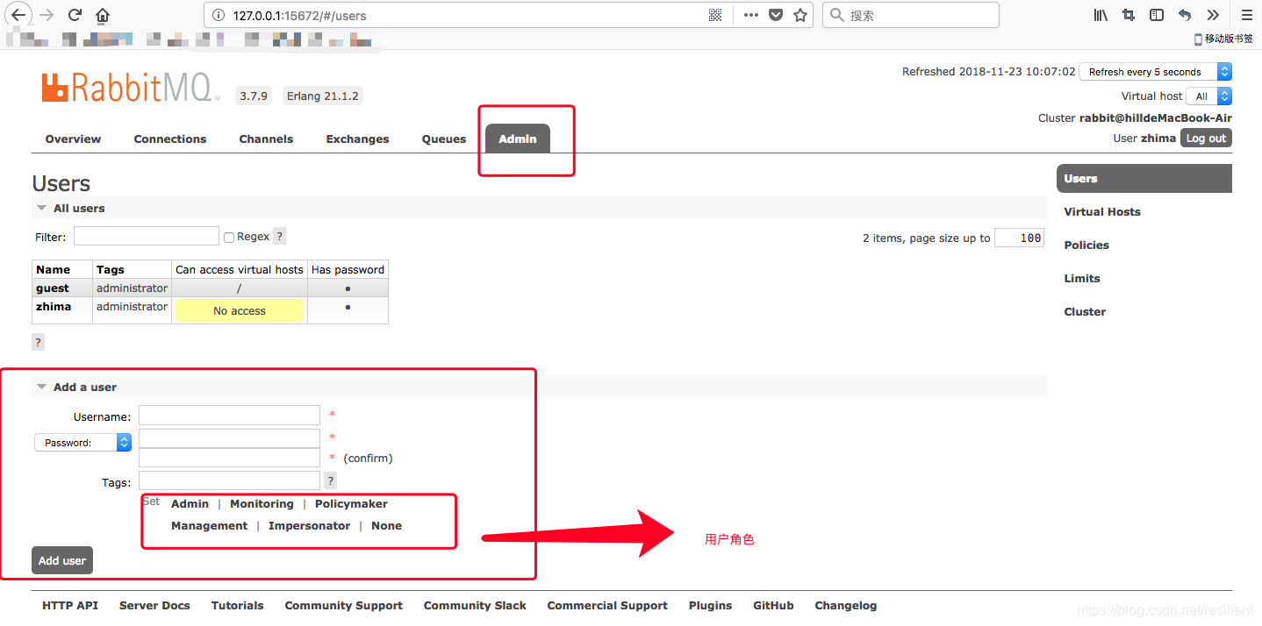This screenshot has height=626, width=1262.
Task: Open page actions three-dot menu
Action: click(x=750, y=15)
